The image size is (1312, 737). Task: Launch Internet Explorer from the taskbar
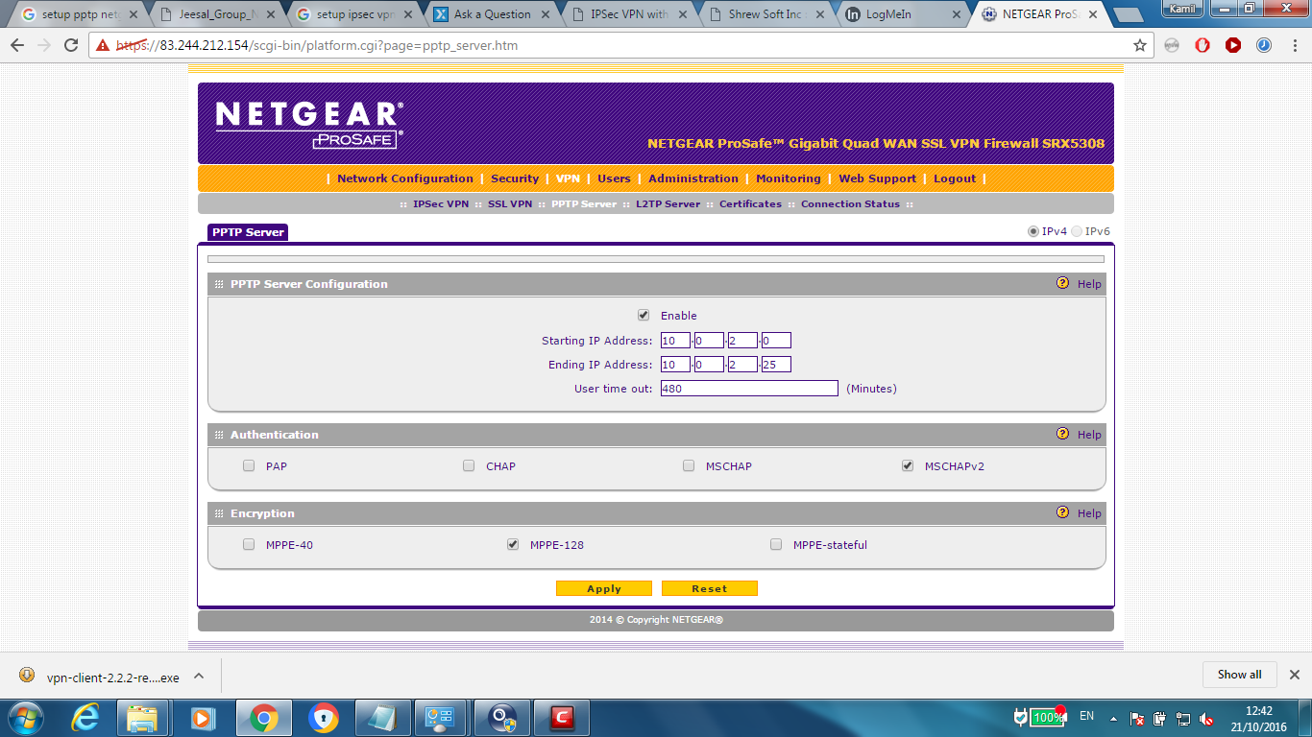click(85, 718)
